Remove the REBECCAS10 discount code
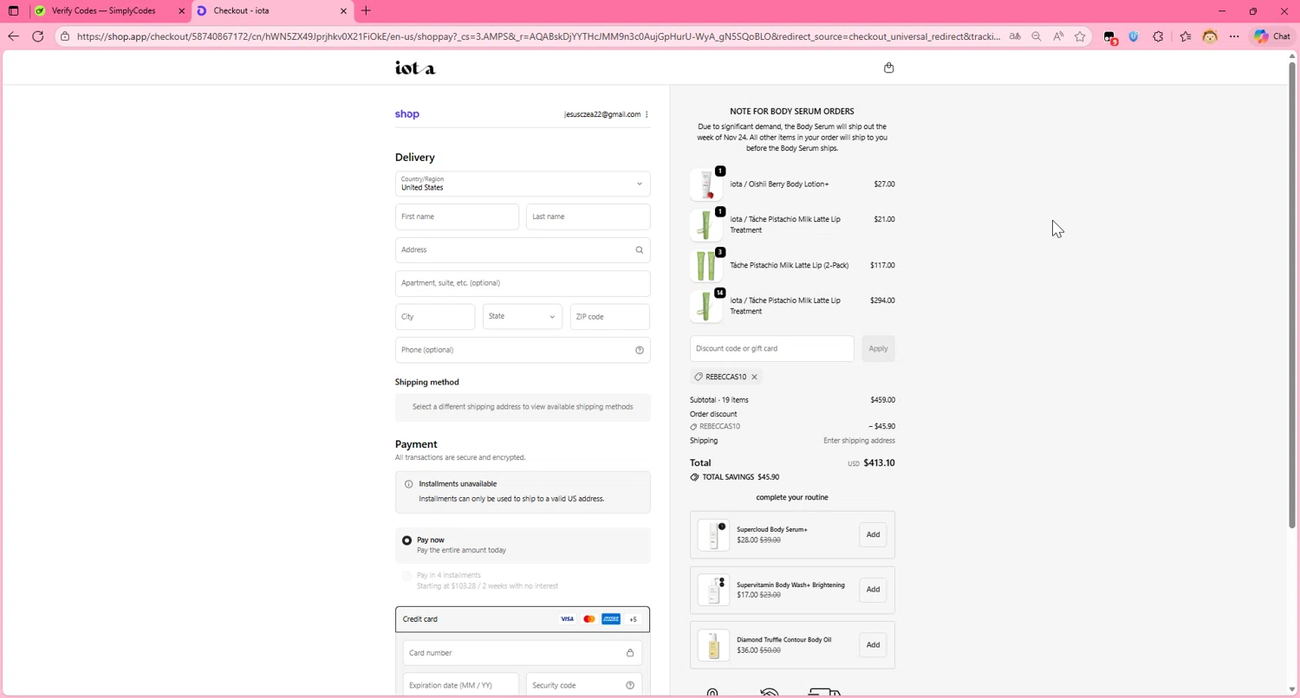1300x698 pixels. point(754,377)
